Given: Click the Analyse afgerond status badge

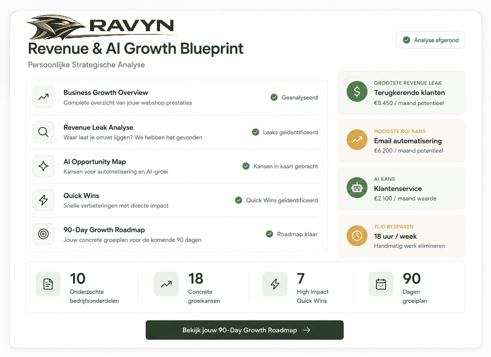Looking at the screenshot, I should pos(431,40).
